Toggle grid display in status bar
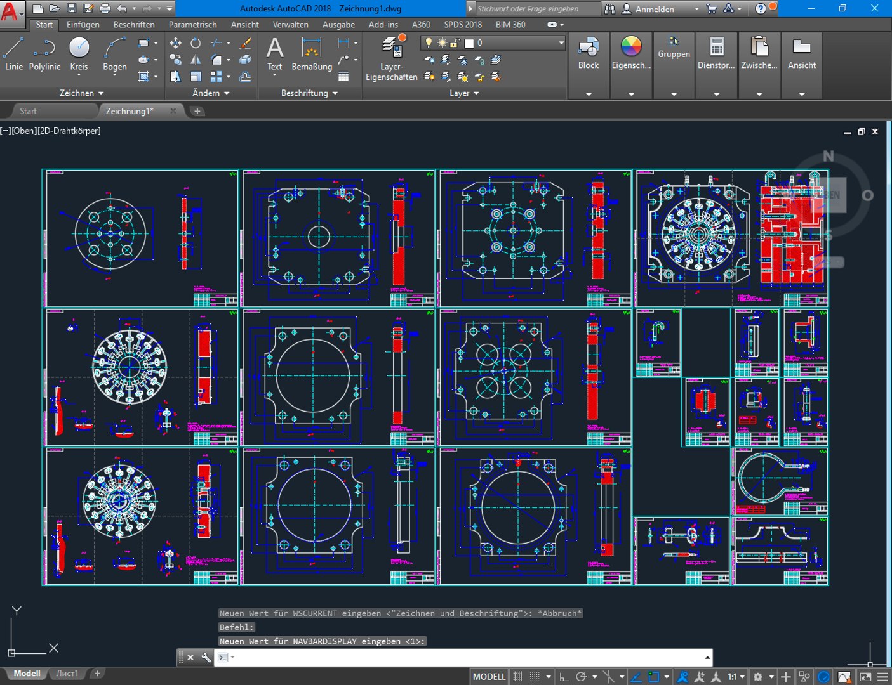This screenshot has height=685, width=892. coord(518,677)
